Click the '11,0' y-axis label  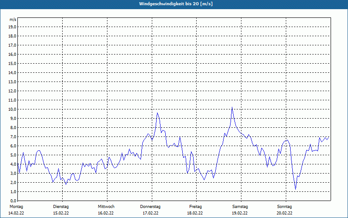(12, 100)
